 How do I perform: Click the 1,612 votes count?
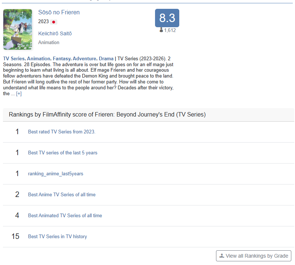(x=170, y=30)
